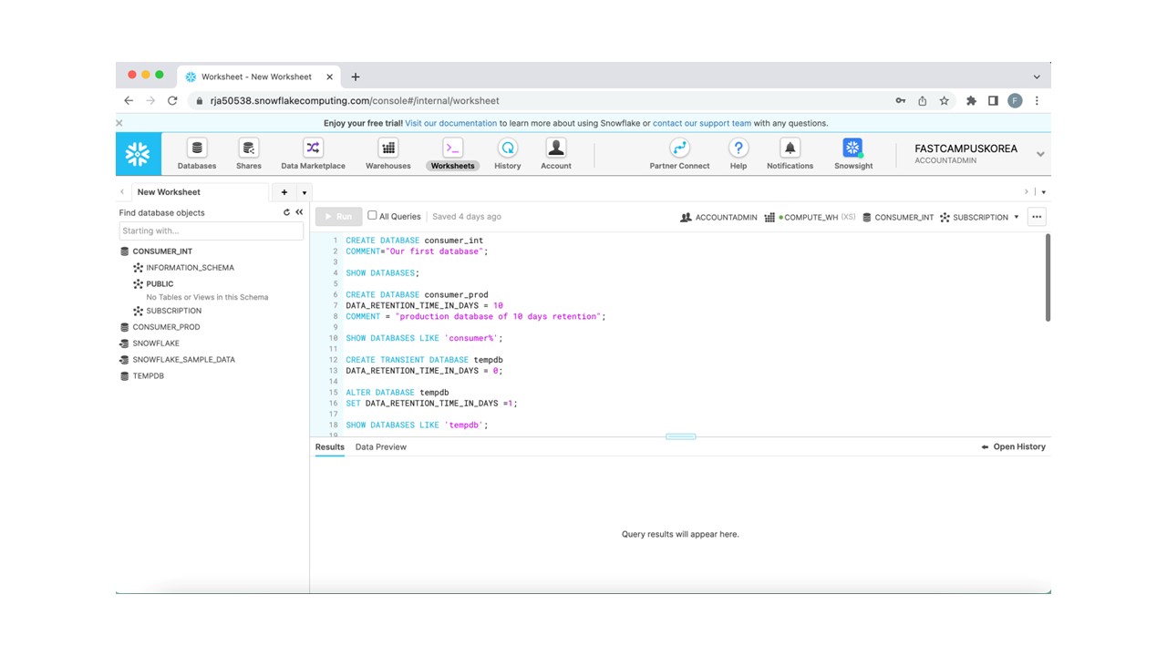Collapse the object browser panel
This screenshot has width=1167, height=656.
tap(299, 212)
